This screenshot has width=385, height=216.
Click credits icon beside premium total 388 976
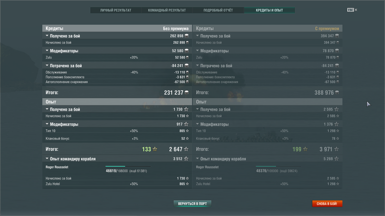pyautogui.click(x=337, y=93)
